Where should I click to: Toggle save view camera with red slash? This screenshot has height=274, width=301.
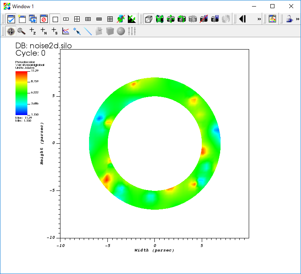(204, 19)
